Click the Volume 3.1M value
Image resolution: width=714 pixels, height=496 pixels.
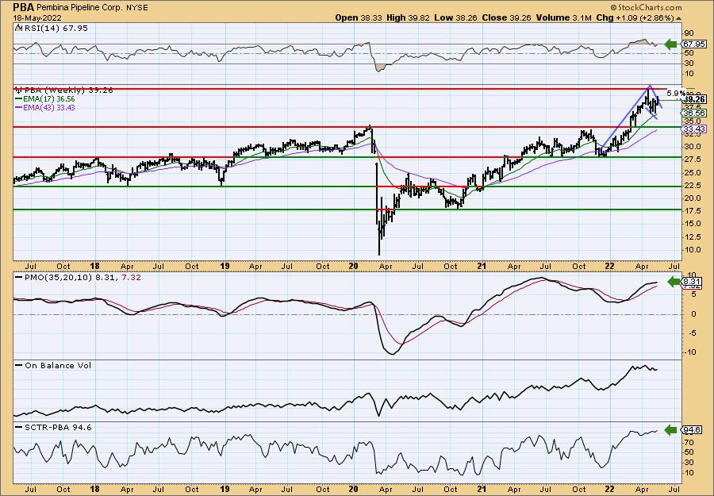point(563,17)
